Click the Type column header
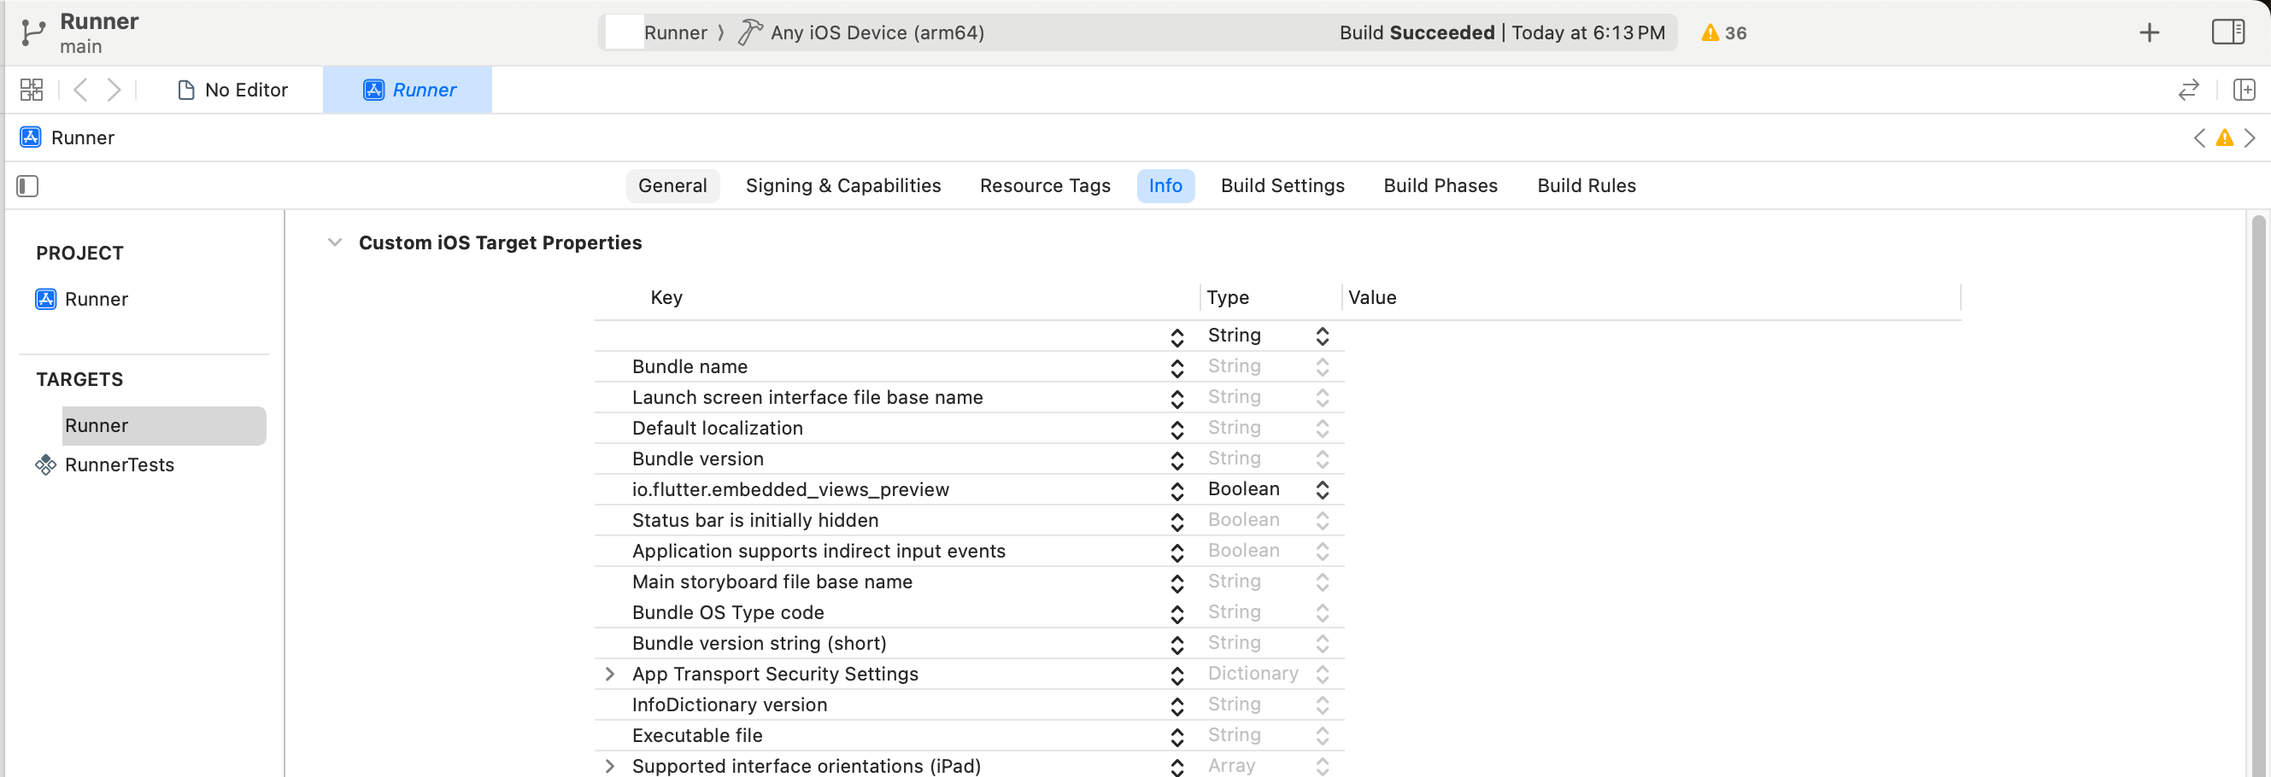Viewport: 2271px width, 777px height. click(1227, 298)
